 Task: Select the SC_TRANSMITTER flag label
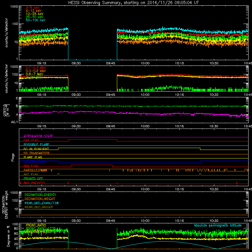37,153
